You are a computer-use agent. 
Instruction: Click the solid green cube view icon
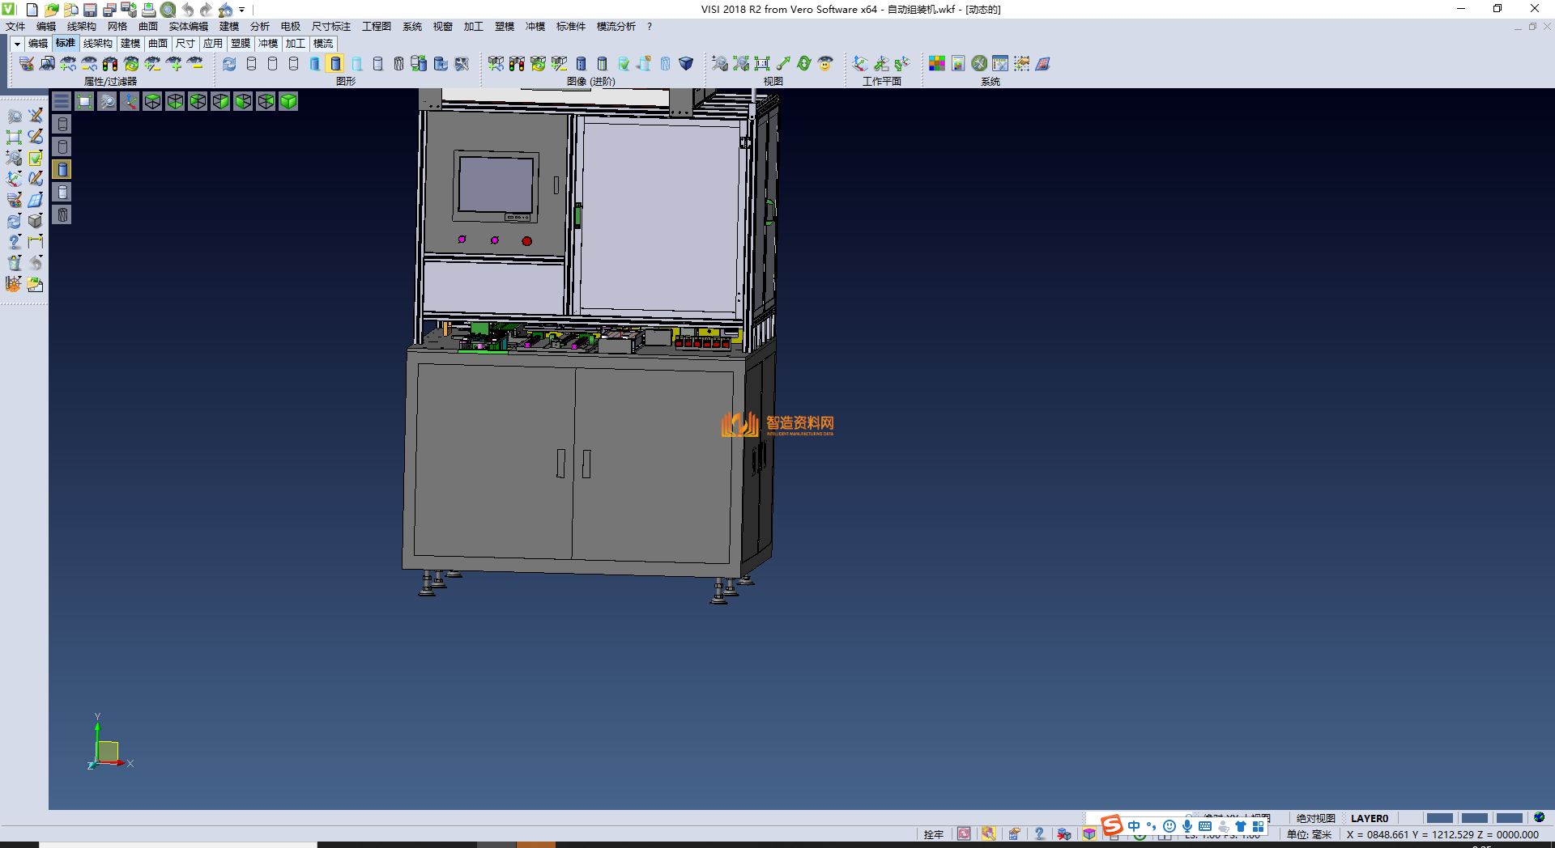[288, 101]
